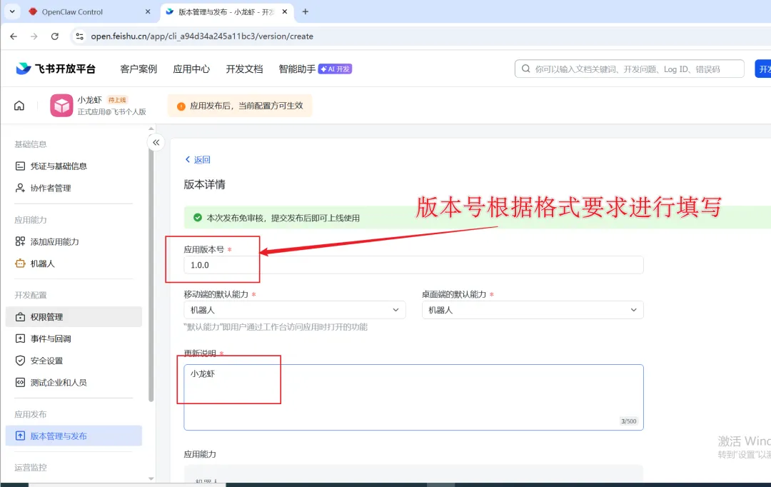
Task: Click the 3/500 character counter
Action: (628, 421)
